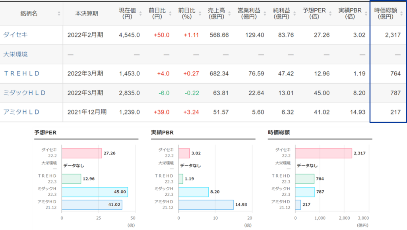Screen dimensions: 407x230
Task: Click データなし label in 時価総額 chart
Action: [307, 166]
